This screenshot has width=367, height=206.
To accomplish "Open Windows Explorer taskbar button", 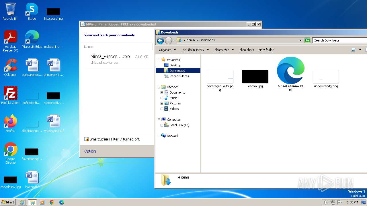I will [x=32, y=202].
